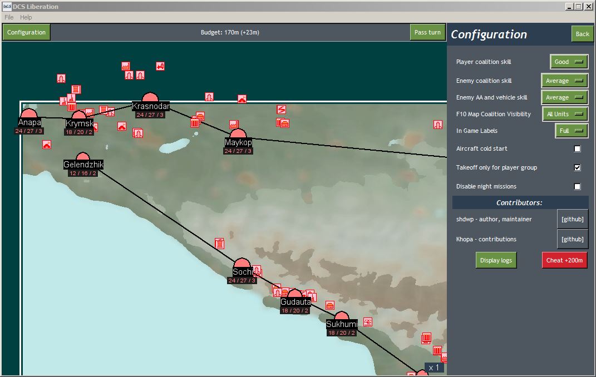Enable Disable night missions checkbox
The image size is (596, 377).
[x=577, y=186]
